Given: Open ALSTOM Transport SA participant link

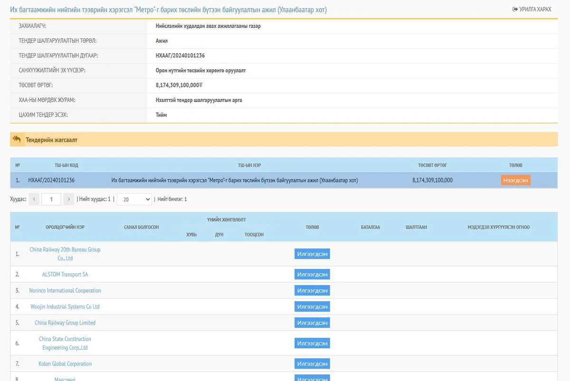Looking at the screenshot, I should [x=65, y=274].
